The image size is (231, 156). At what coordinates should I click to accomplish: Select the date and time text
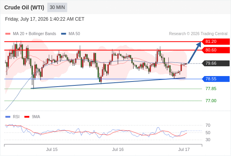tap(45, 19)
